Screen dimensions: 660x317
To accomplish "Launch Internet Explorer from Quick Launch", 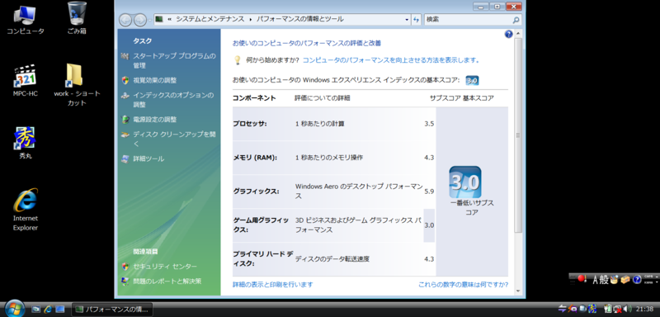I will coord(48,309).
